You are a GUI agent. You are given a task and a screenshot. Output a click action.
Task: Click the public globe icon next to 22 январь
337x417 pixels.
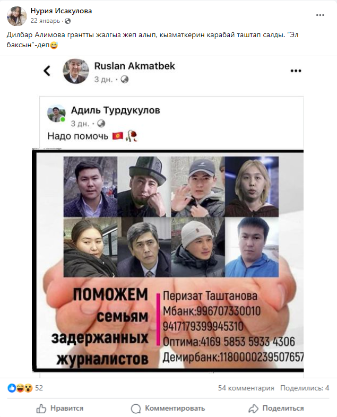click(68, 21)
